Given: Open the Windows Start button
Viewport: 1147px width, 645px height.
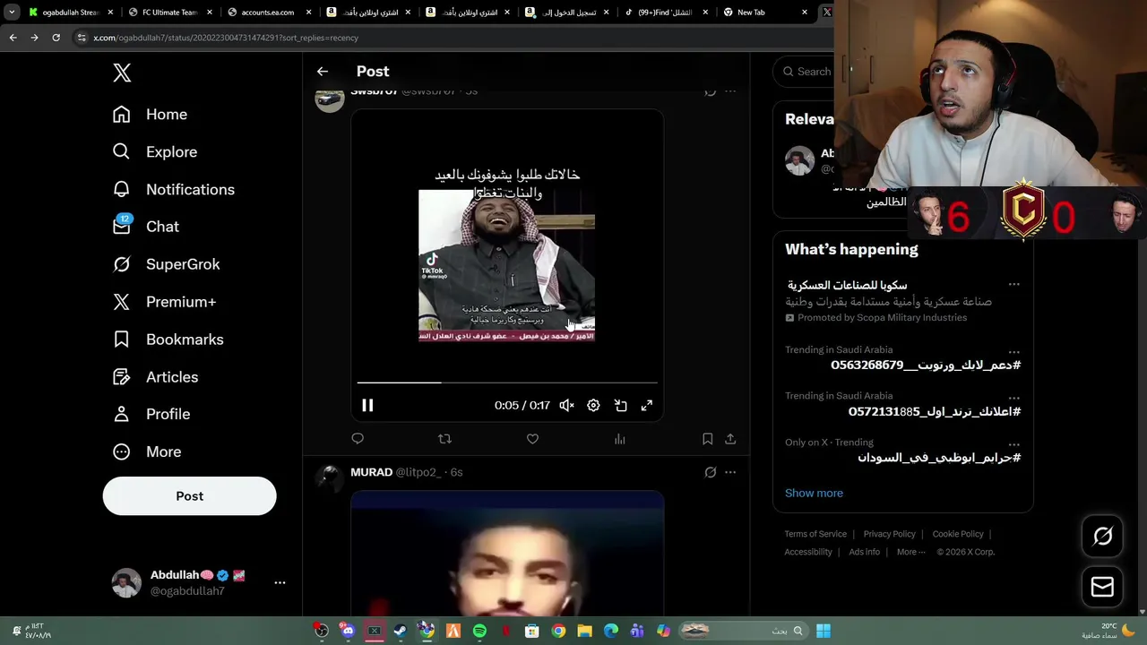Looking at the screenshot, I should point(823,631).
